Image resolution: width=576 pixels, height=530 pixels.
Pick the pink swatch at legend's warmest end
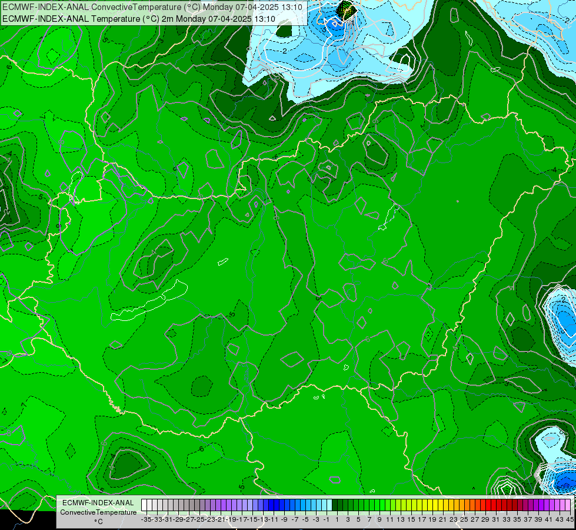coord(568,505)
